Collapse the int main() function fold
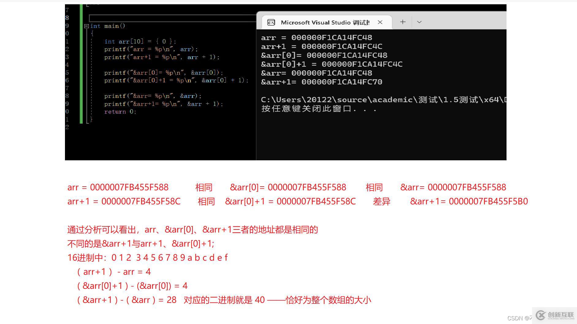Viewport: 577px width, 324px height. (x=86, y=26)
